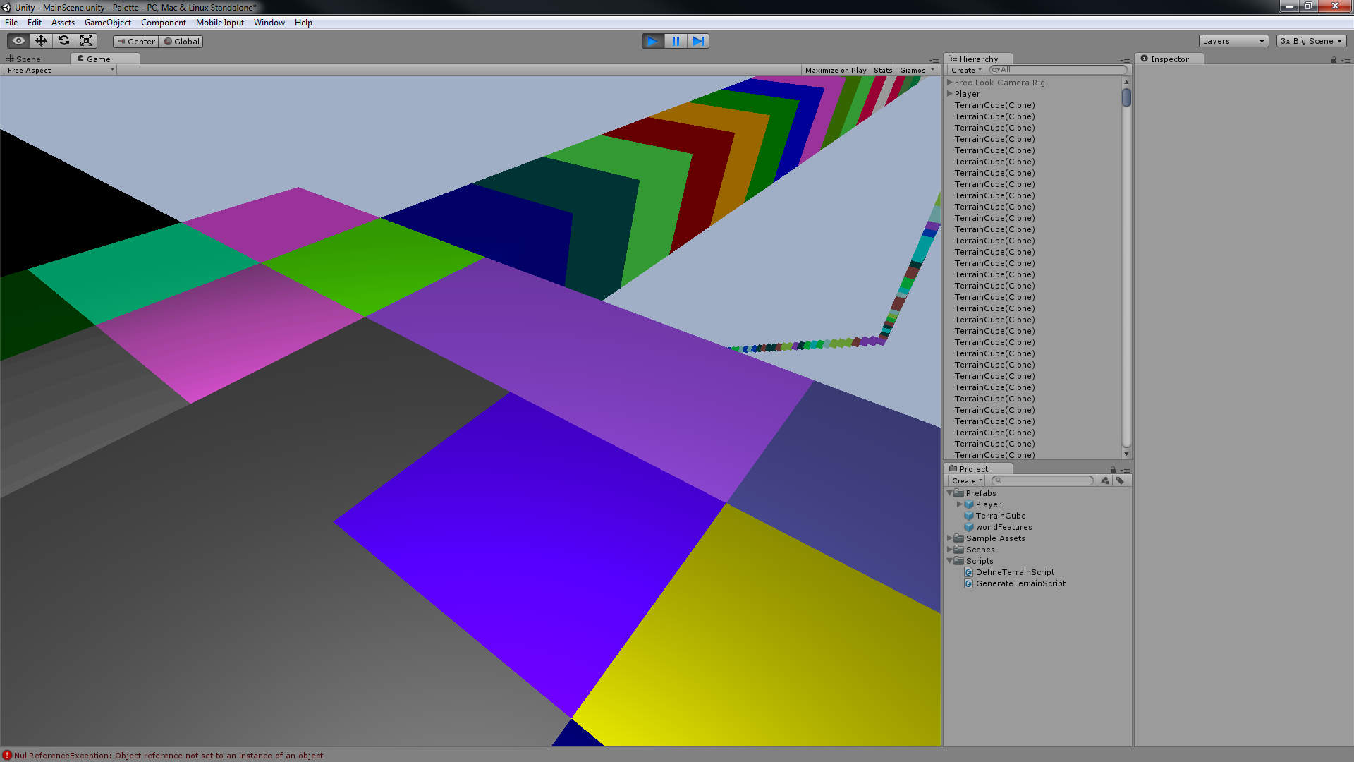
Task: Open the File menu
Action: click(11, 23)
